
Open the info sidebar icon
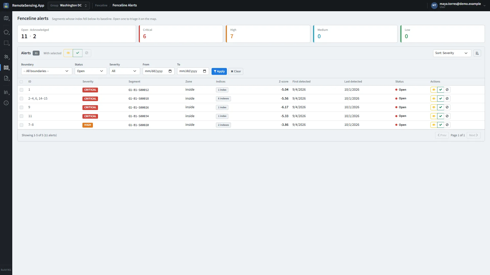(x=6, y=103)
